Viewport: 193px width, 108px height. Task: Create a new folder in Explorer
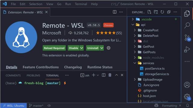coord(156,12)
